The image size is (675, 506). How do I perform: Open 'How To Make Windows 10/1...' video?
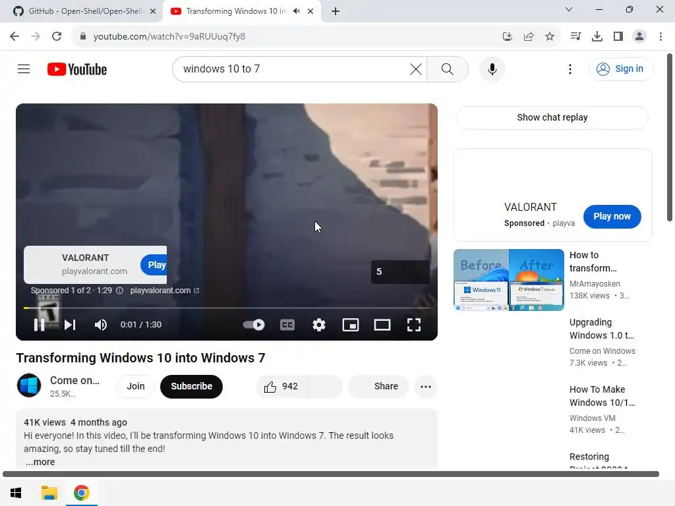tap(602, 396)
